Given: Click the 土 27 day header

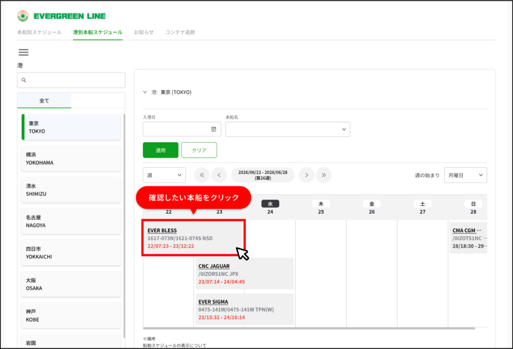Looking at the screenshot, I should (422, 207).
